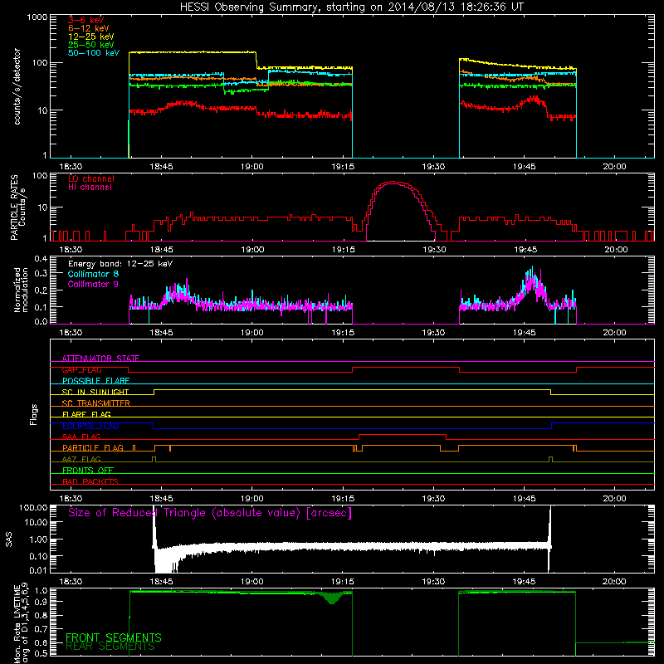Click '18:45' under the counts plot
This screenshot has height=664, width=664.
tap(161, 167)
